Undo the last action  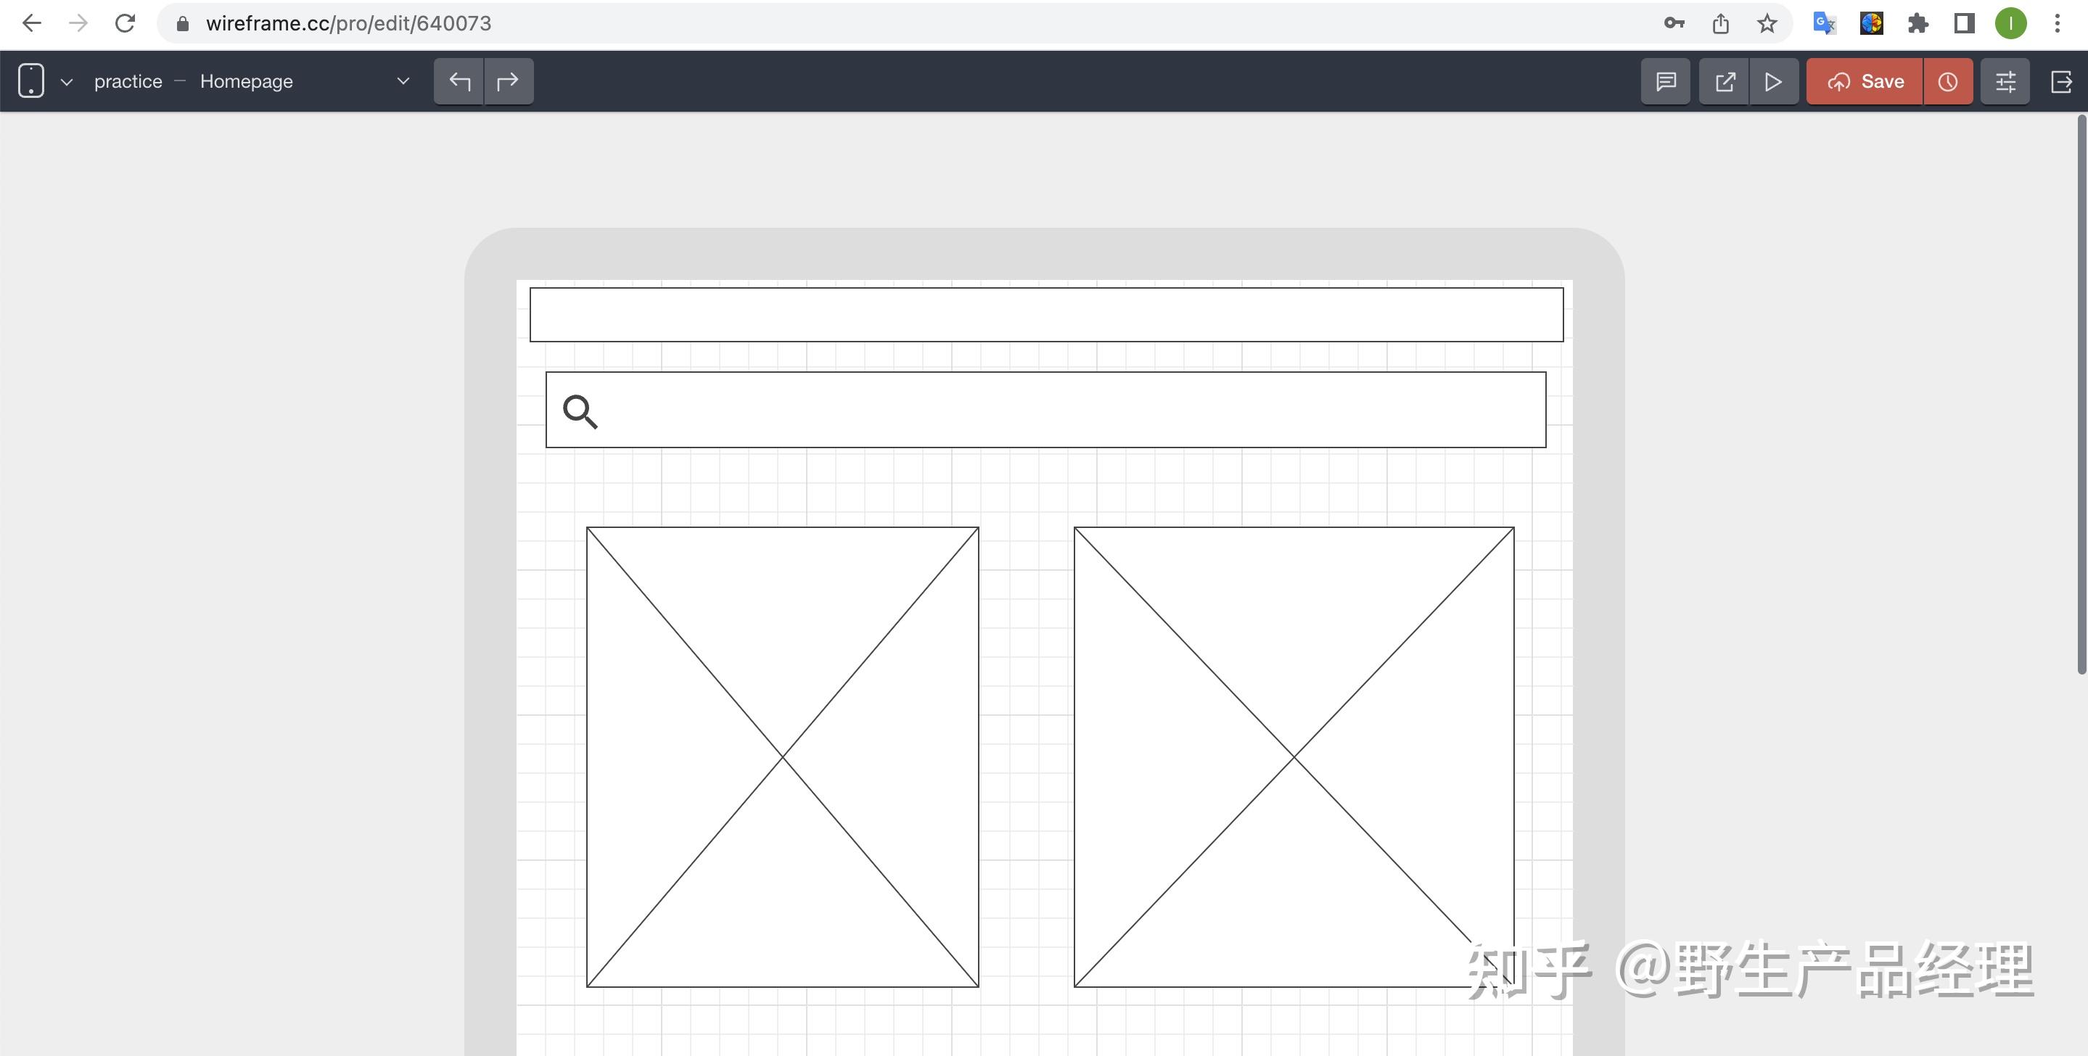459,81
